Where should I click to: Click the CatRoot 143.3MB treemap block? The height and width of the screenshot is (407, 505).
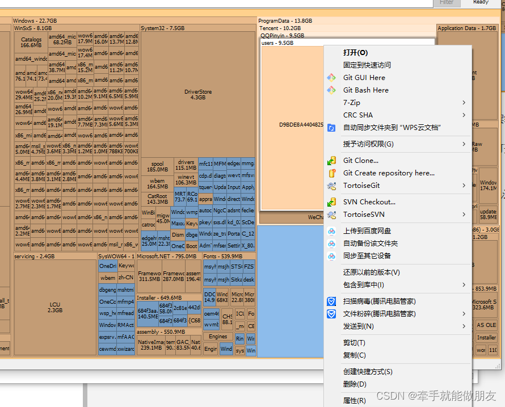(158, 199)
